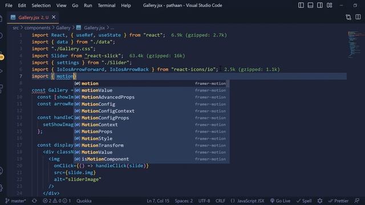This screenshot has width=365, height=205.
Task: Click the status bar gear icon
Action: [x=320, y=201]
